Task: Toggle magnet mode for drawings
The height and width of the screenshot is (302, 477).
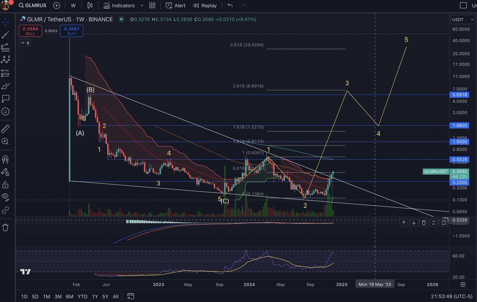Action: click(x=5, y=159)
